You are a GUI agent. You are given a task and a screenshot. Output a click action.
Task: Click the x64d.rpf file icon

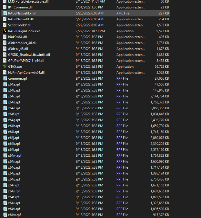(5, 102)
